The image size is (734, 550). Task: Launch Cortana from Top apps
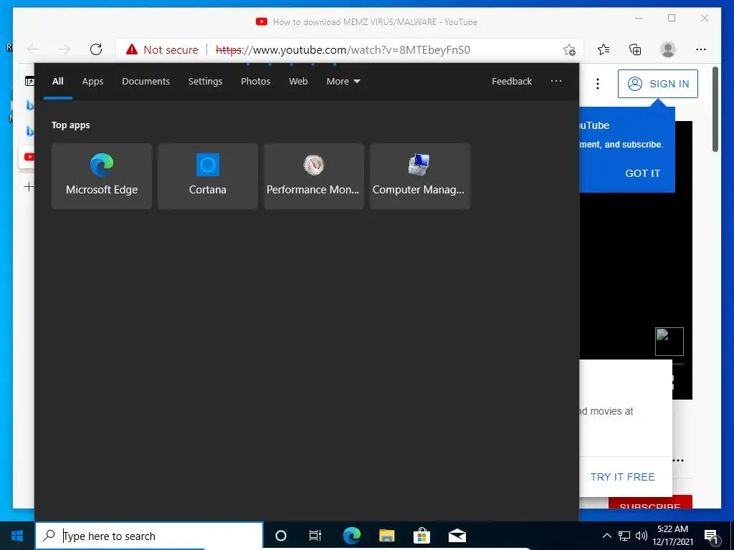pyautogui.click(x=207, y=176)
